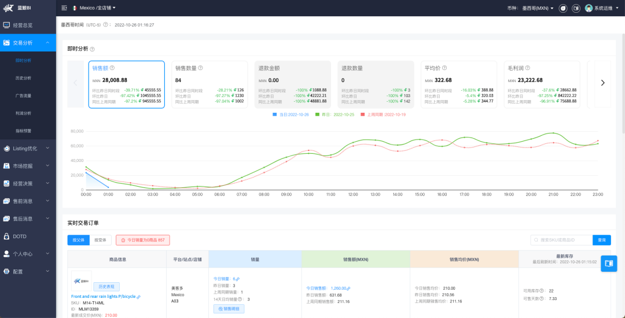Screen dimensions: 625x318
Task: Switch order list to 按变体 view
Action: [101, 240]
